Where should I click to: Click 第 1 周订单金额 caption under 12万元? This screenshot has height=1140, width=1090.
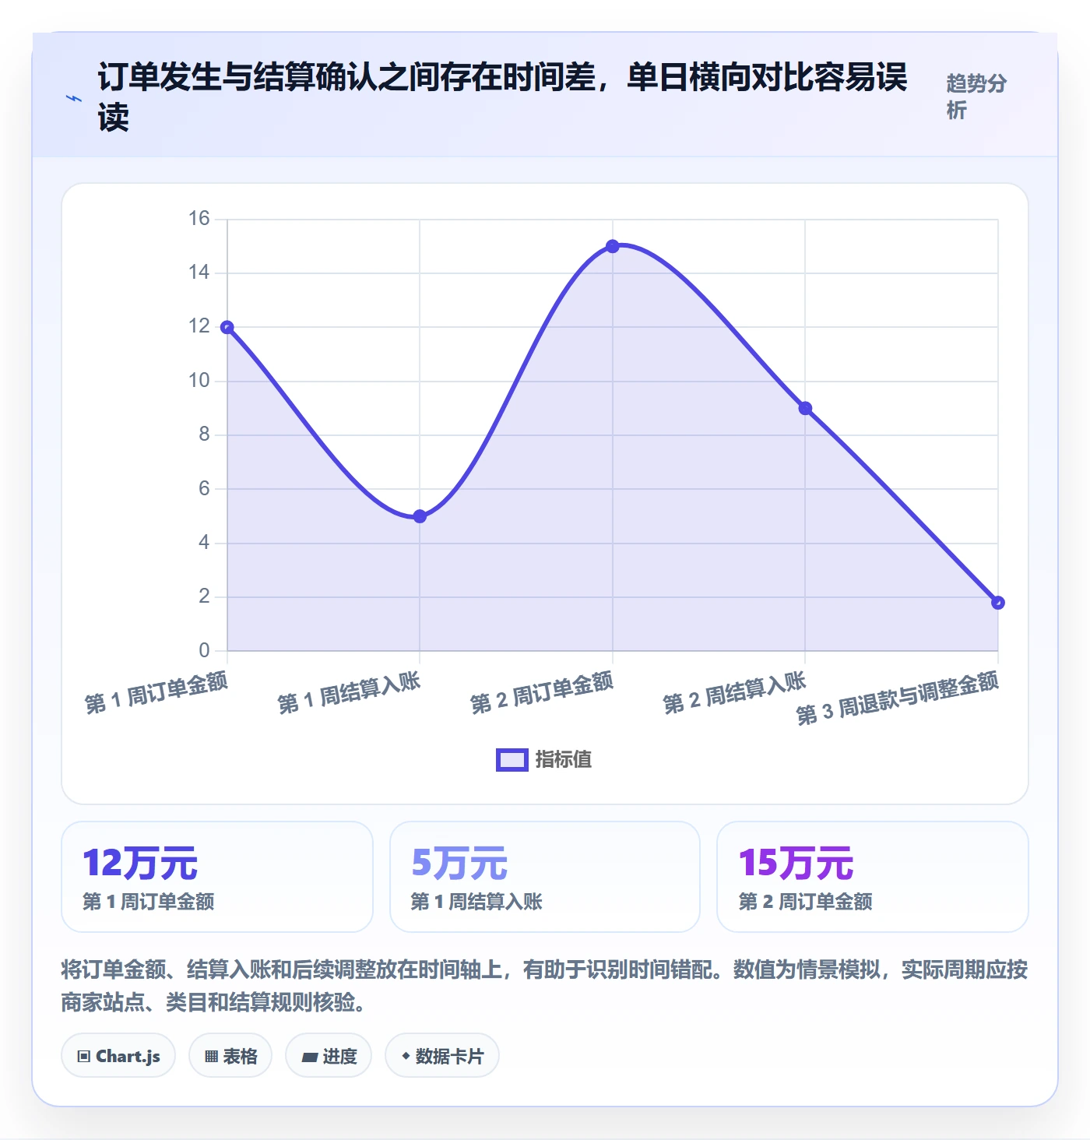(149, 902)
